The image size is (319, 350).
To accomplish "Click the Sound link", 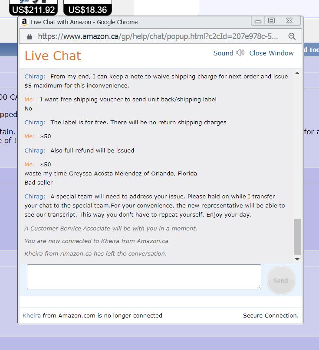I will pos(223,53).
